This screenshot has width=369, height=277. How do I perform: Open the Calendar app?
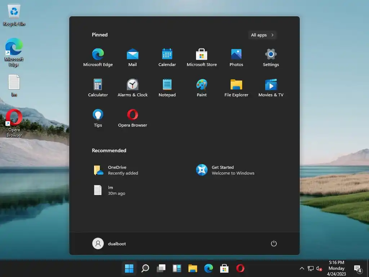[167, 57]
